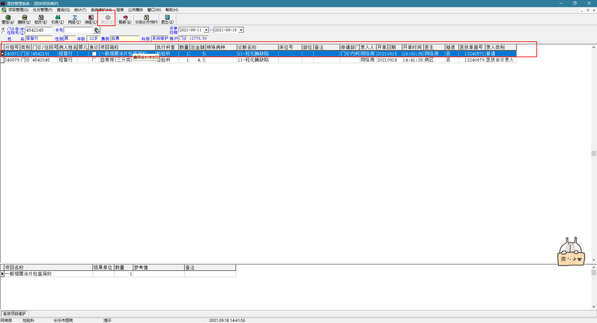Open the 公共模块 menu
Screen dimensions: 597x323
coord(136,10)
